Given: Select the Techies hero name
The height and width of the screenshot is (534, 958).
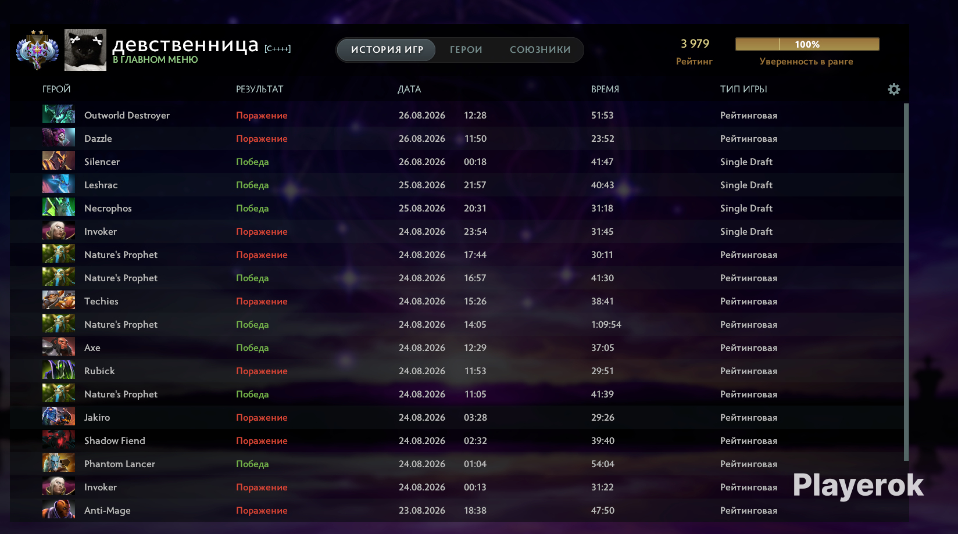Looking at the screenshot, I should (x=101, y=301).
